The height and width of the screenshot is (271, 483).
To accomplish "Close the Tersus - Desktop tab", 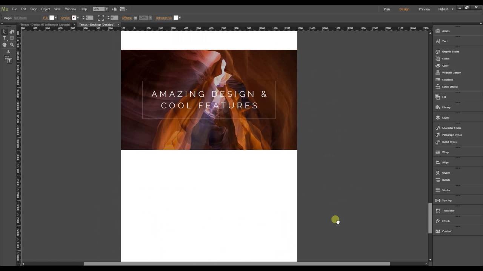I will click(x=118, y=24).
